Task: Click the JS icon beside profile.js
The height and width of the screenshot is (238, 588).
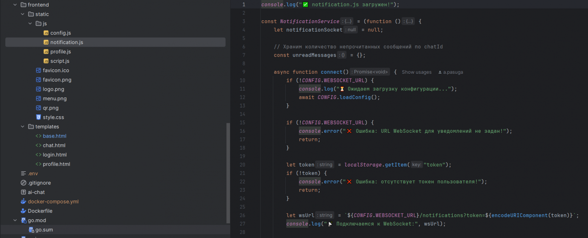Action: (46, 52)
